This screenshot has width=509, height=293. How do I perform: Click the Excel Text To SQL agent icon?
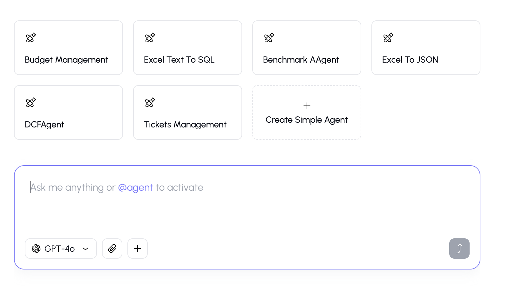point(150,38)
